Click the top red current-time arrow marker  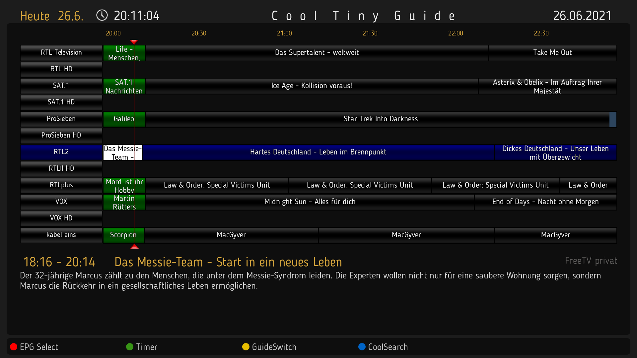134,42
